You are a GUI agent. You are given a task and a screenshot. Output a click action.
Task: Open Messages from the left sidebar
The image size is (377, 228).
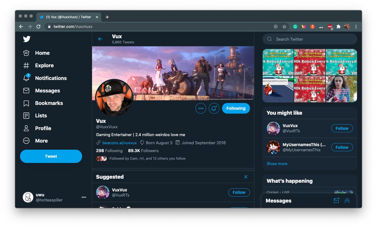pyautogui.click(x=41, y=91)
